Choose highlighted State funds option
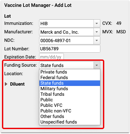Image resolution: width=130 pixels, height=134 pixels. [70, 83]
